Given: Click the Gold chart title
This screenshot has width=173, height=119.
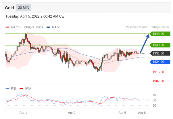Looking at the screenshot, I should tap(9, 8).
